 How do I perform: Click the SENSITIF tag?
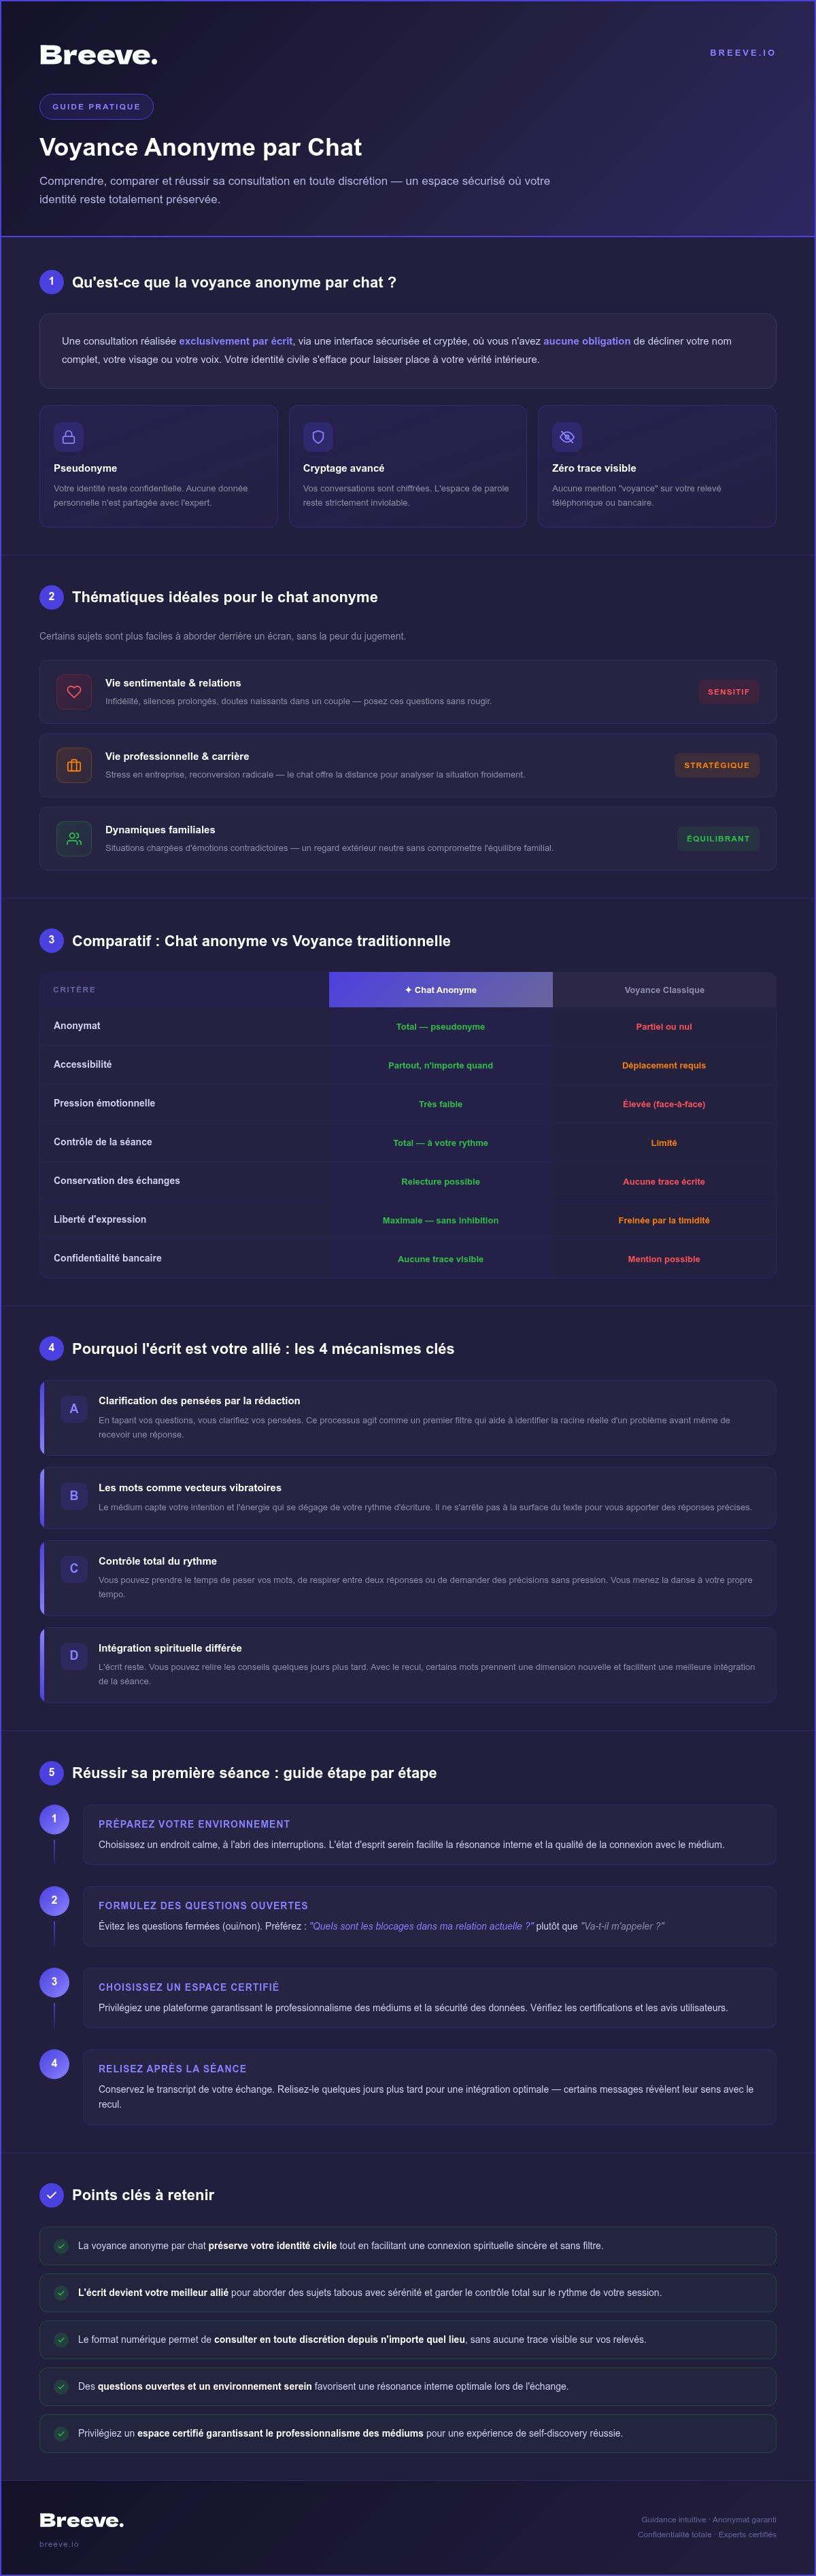tap(728, 692)
